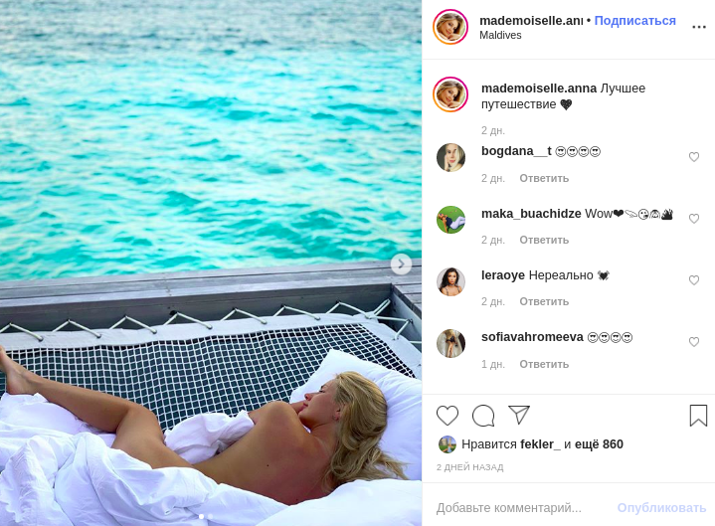Screen dimensions: 715x526
Task: Reply to the bogdana__t comment
Action: click(x=544, y=178)
